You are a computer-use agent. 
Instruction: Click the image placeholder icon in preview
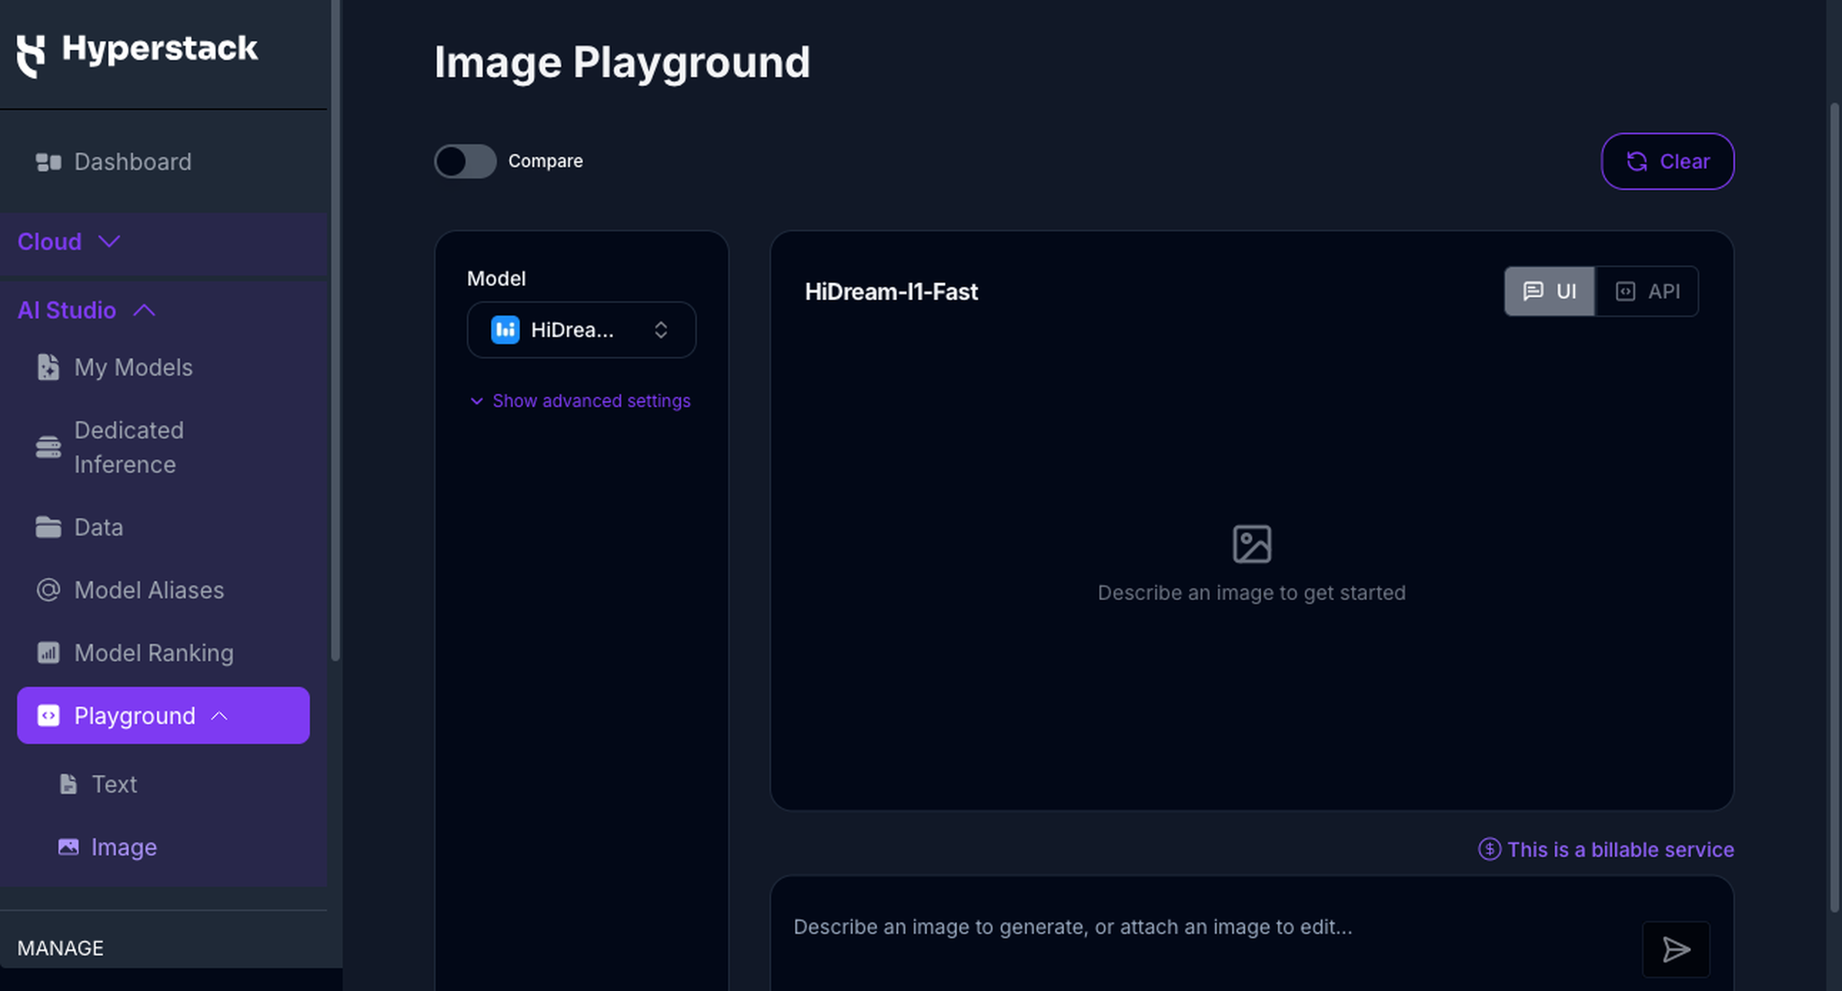coord(1251,544)
